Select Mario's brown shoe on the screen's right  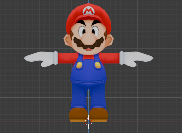click(99, 115)
